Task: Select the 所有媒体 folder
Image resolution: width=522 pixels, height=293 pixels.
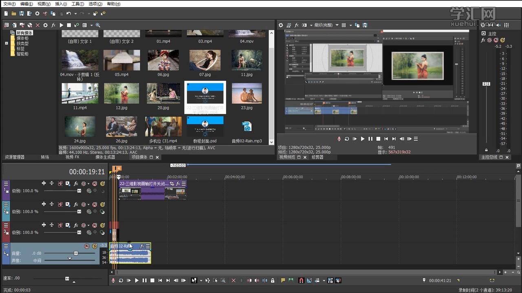Action: 24,33
